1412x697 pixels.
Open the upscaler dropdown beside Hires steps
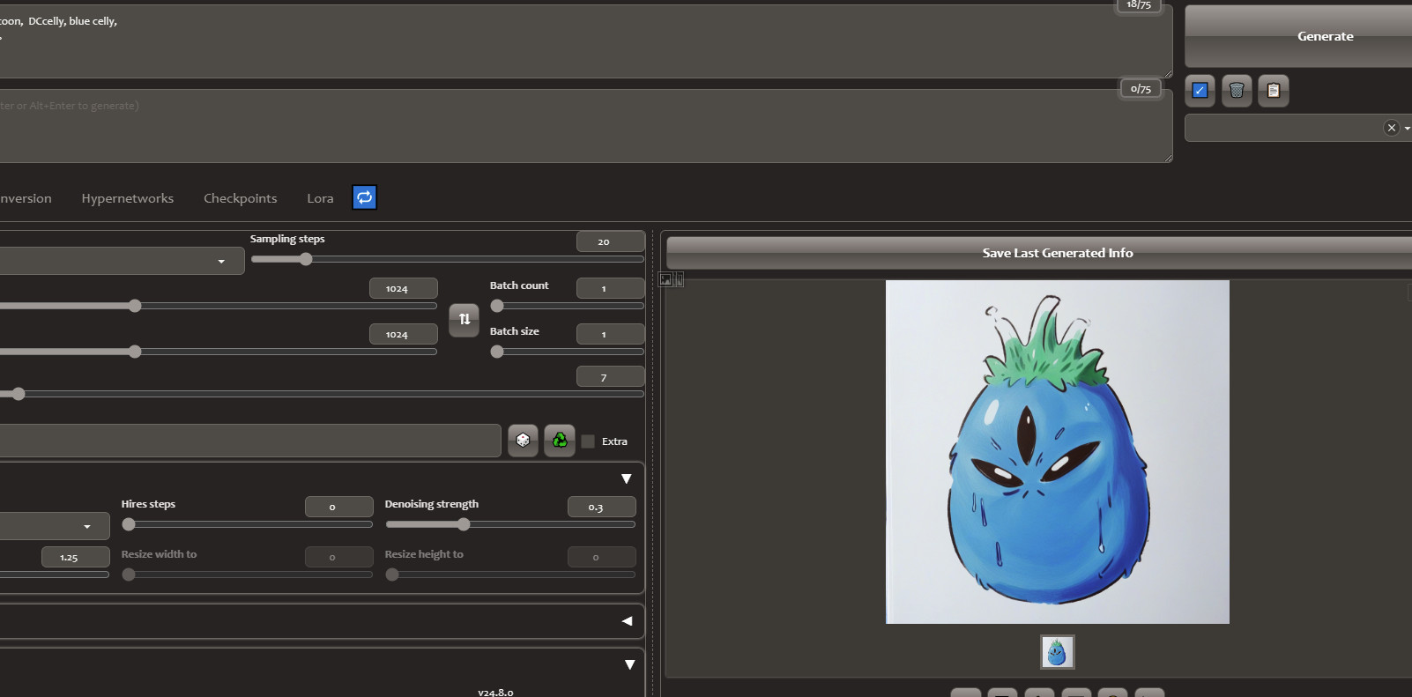[x=55, y=526]
